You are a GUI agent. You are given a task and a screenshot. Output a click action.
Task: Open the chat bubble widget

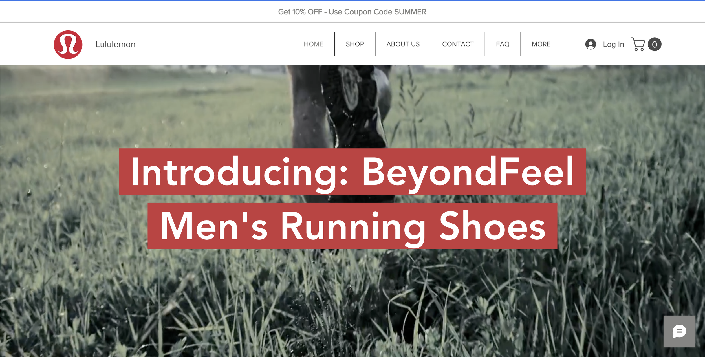[x=679, y=331]
